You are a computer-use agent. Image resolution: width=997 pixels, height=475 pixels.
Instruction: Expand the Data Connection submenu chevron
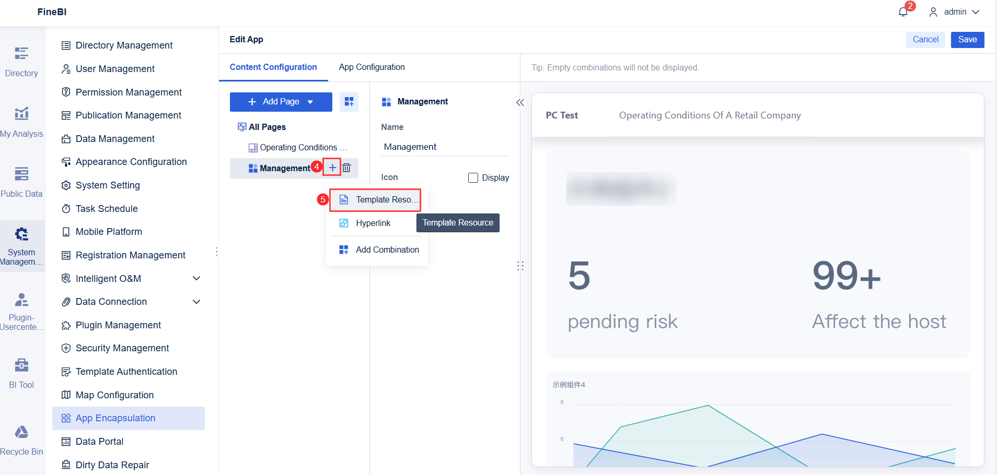[x=196, y=302]
